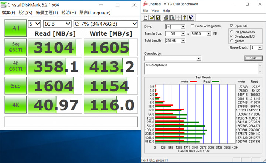Enable the Force Write Access checkbox
Viewport: 266px width, 163px height.
coord(192,26)
